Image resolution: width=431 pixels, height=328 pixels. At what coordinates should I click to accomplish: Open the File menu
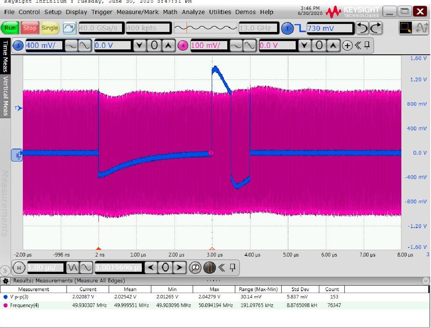click(10, 12)
